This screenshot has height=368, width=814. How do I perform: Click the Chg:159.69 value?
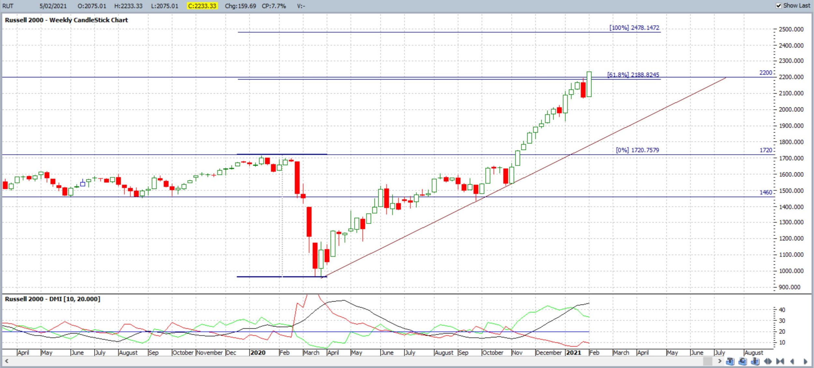coord(240,6)
